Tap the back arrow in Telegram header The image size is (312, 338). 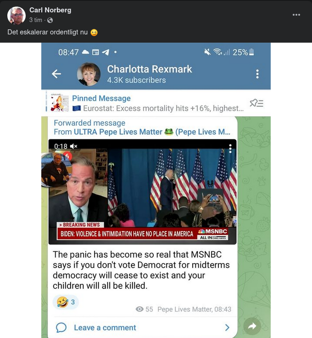pyautogui.click(x=56, y=74)
